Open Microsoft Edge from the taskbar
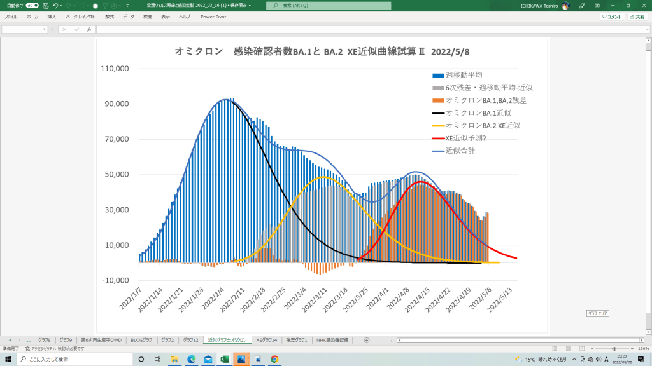 [191, 359]
